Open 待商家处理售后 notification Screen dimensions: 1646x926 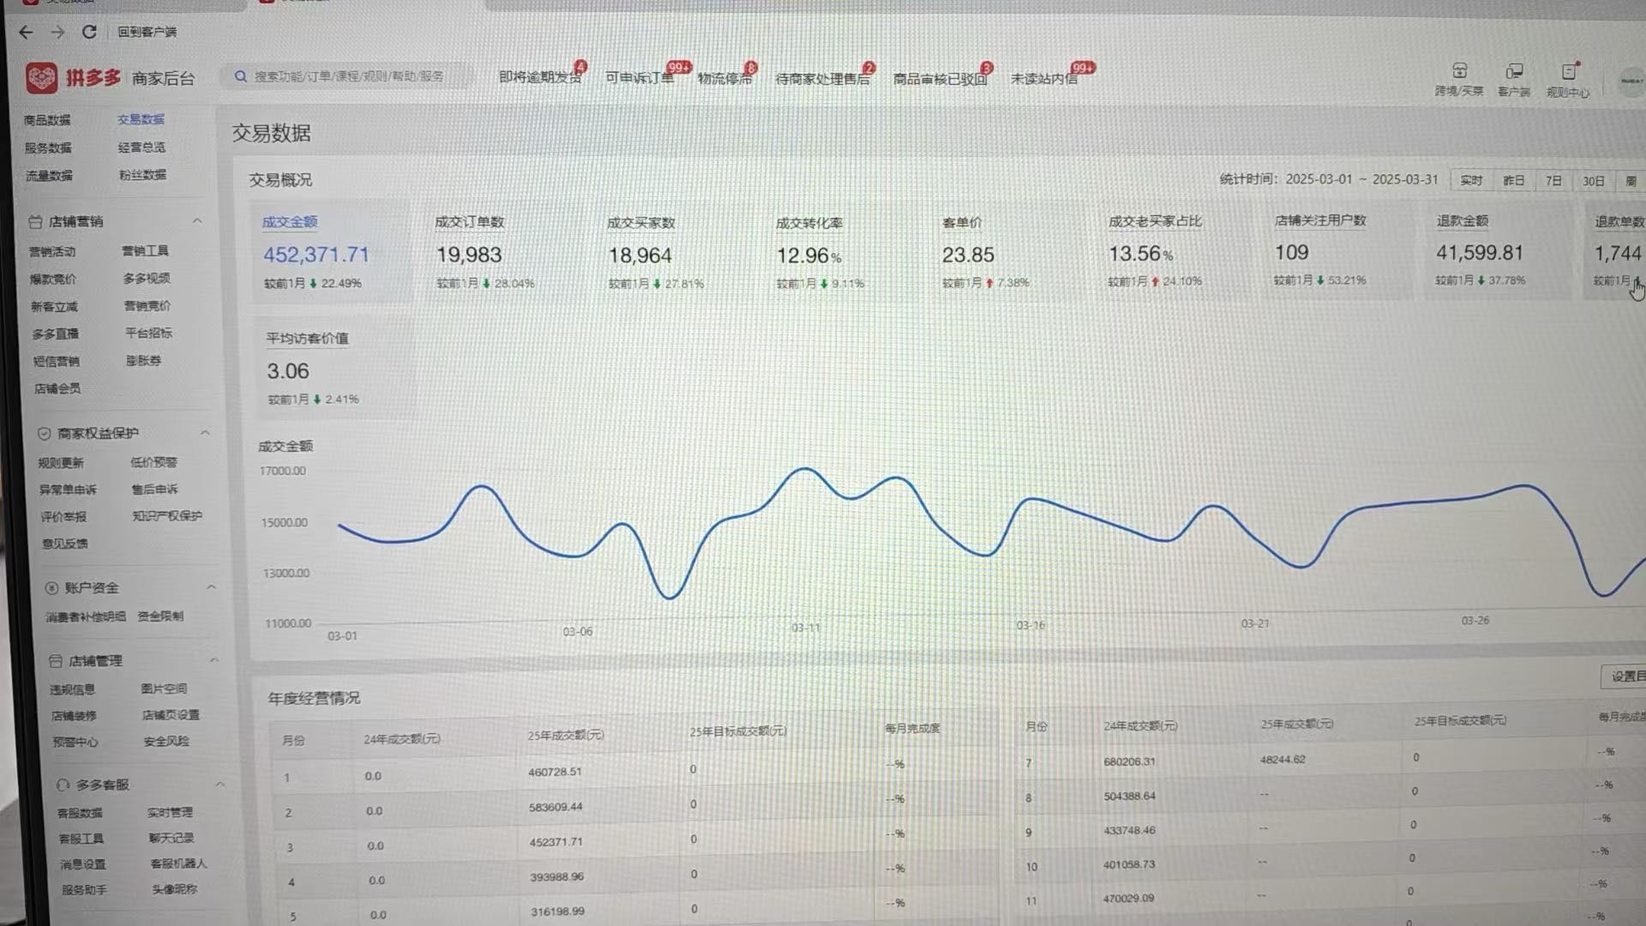click(822, 79)
